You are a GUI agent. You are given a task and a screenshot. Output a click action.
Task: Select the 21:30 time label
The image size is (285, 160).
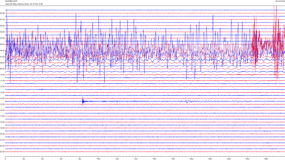coord(2,140)
